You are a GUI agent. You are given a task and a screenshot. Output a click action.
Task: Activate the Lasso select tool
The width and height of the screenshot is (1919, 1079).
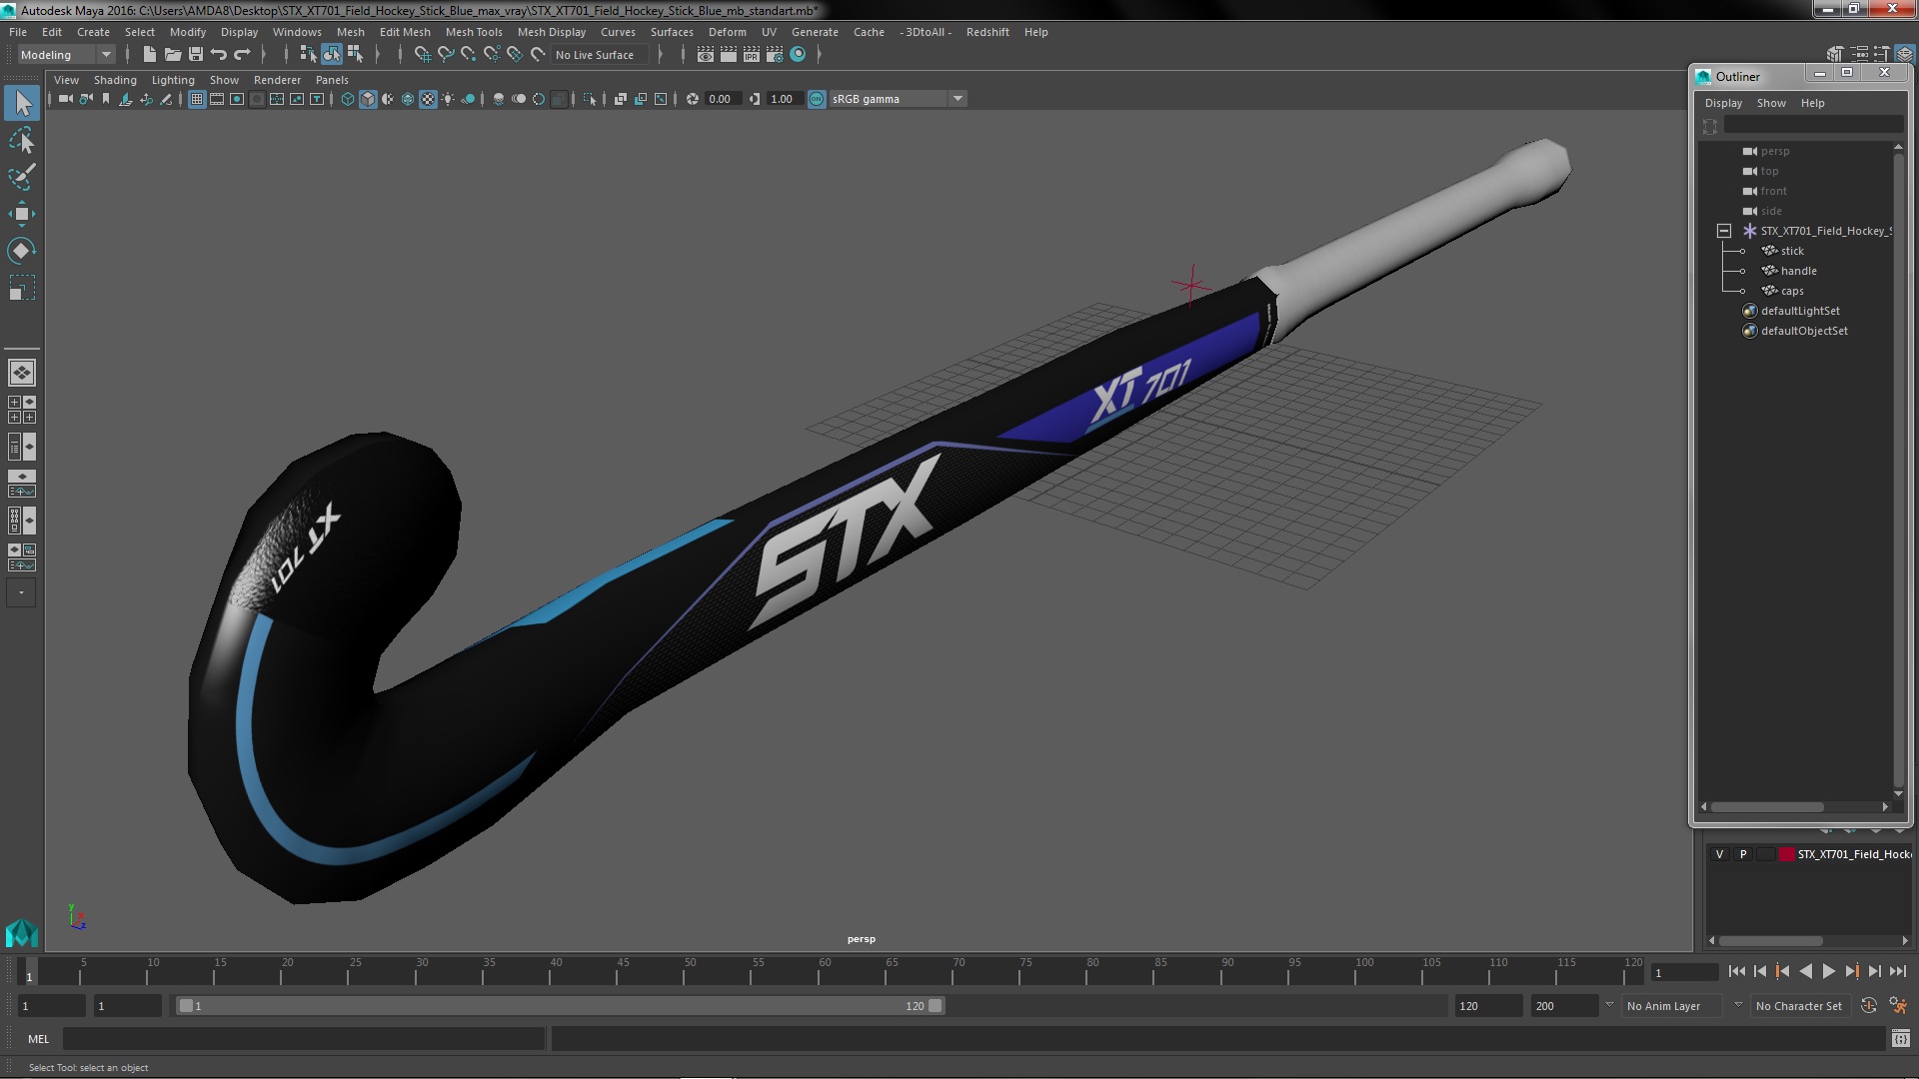22,141
